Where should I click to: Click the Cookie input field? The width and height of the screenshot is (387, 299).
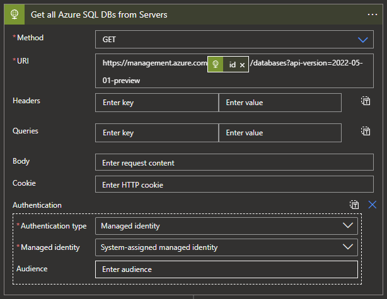(x=234, y=184)
